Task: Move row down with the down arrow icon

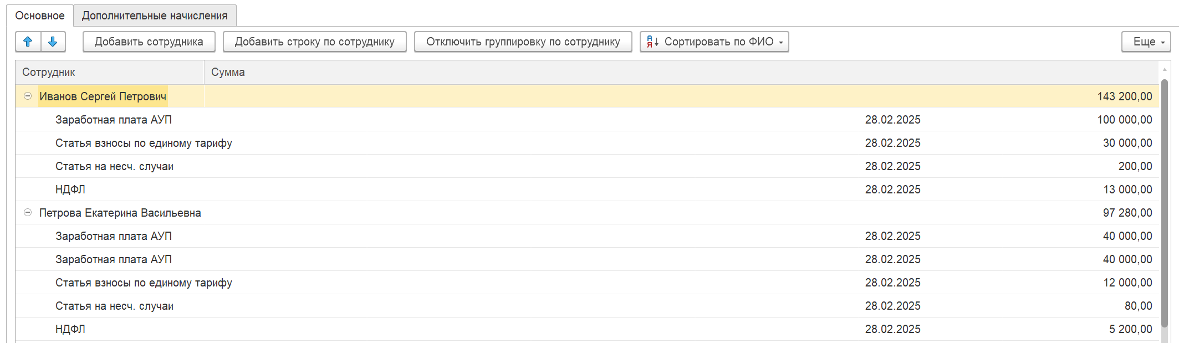Action: pos(53,42)
